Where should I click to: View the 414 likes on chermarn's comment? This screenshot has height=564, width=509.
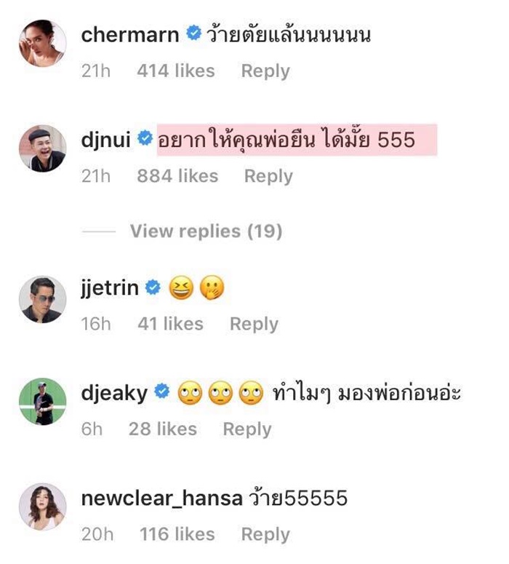(x=176, y=71)
